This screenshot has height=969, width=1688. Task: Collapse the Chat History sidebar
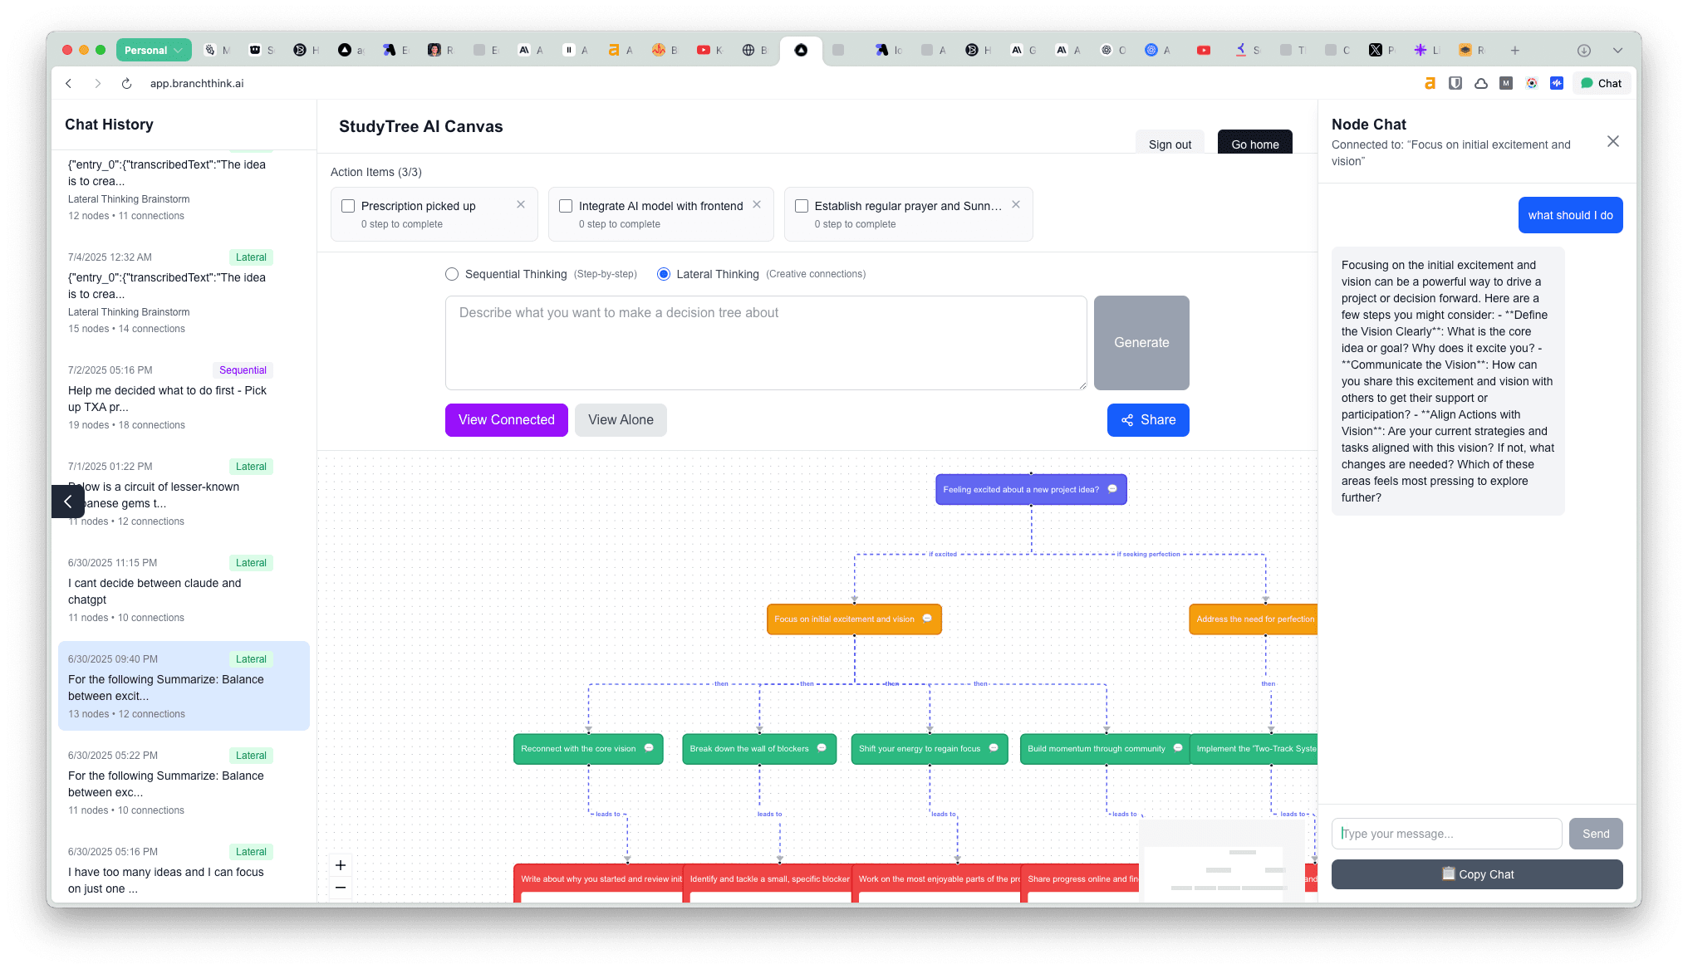pos(68,502)
